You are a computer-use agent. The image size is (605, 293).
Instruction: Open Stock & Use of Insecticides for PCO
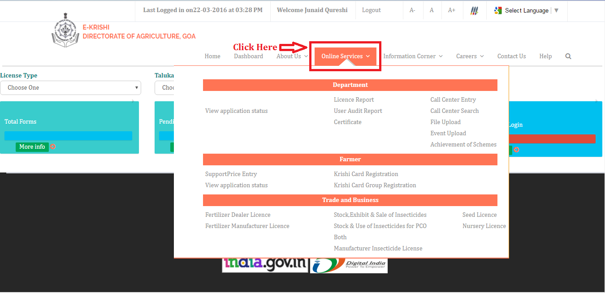tap(380, 226)
